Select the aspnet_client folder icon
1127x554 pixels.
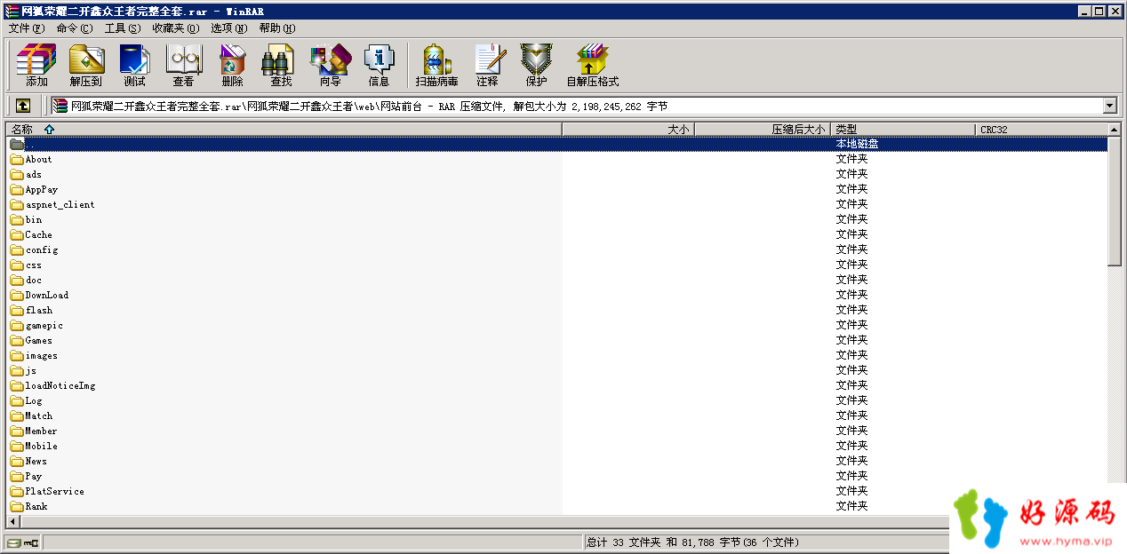(17, 205)
